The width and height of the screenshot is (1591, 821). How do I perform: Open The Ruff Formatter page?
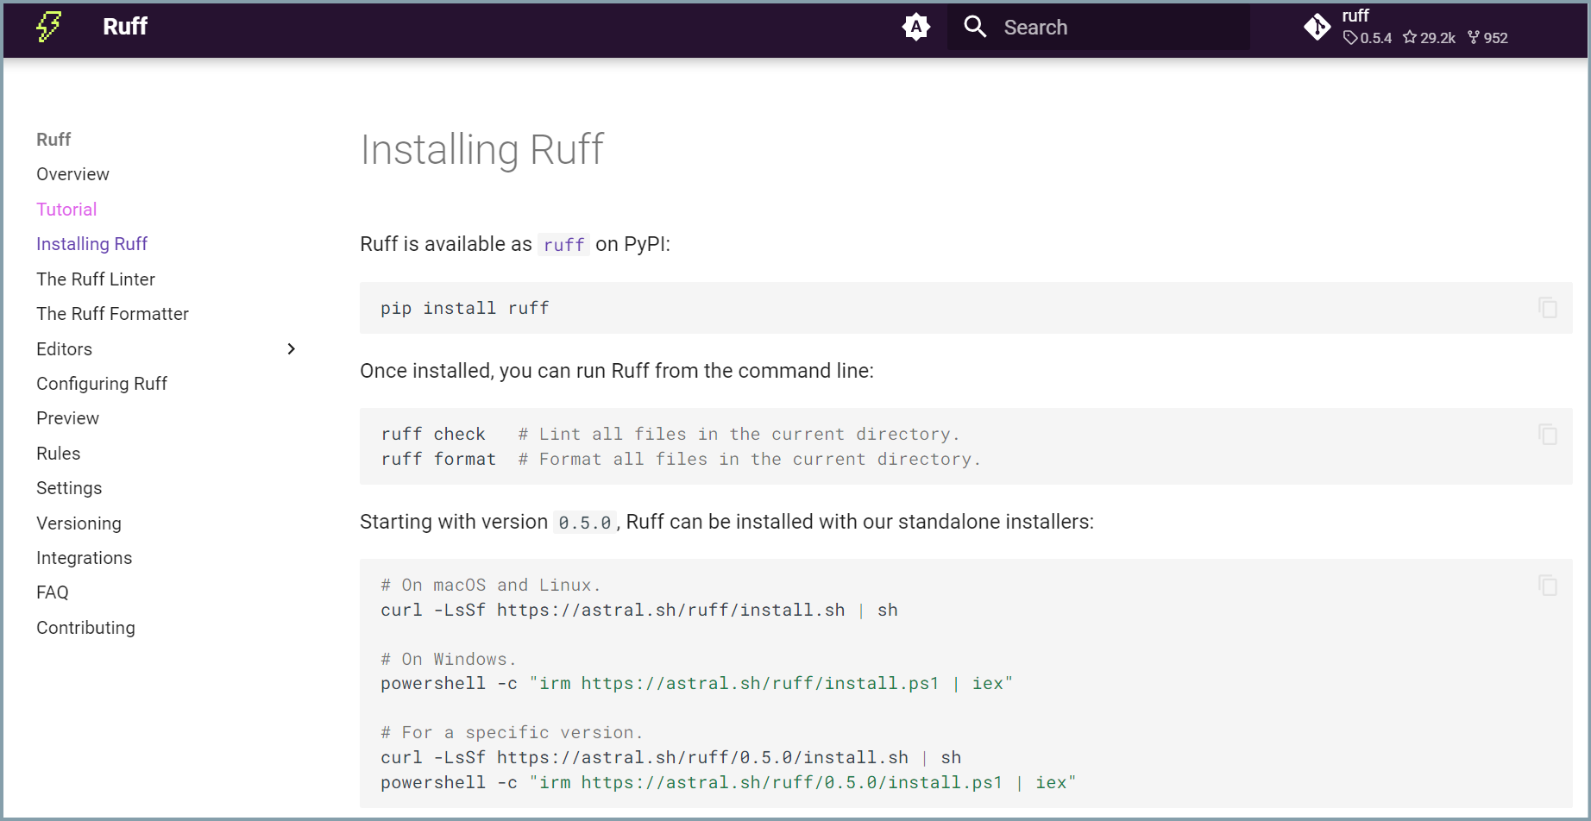click(x=112, y=314)
